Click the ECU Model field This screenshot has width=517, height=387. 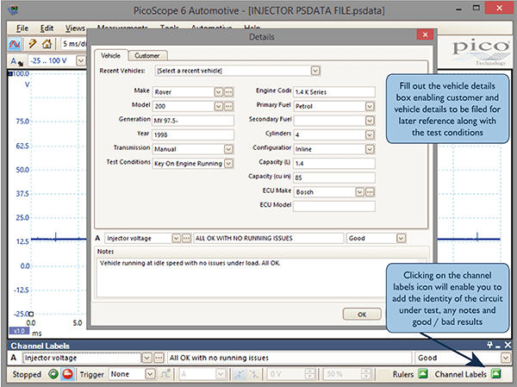click(x=334, y=206)
